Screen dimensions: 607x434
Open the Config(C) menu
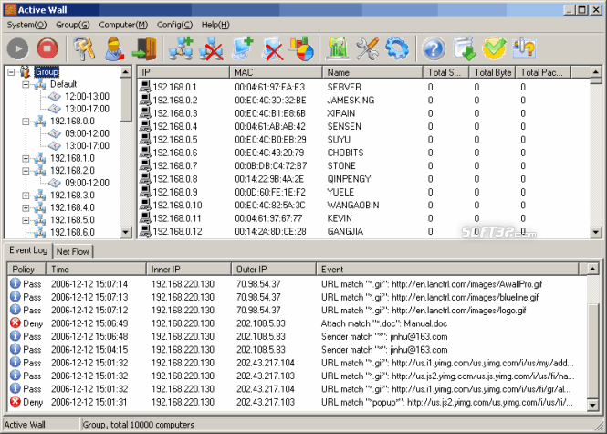174,25
